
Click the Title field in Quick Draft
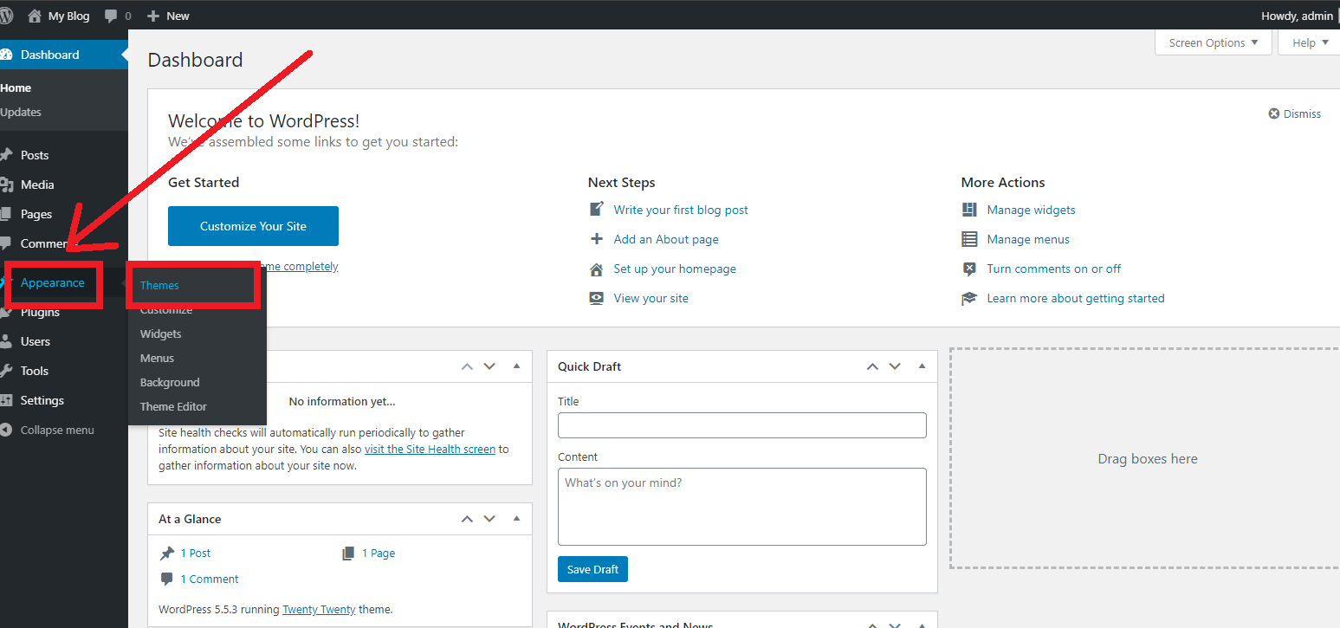[741, 424]
